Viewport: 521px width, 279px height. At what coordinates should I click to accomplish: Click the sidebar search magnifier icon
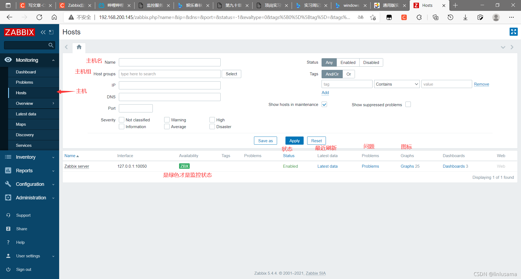point(51,45)
